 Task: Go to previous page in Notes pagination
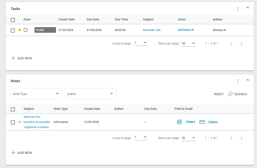point(231,138)
